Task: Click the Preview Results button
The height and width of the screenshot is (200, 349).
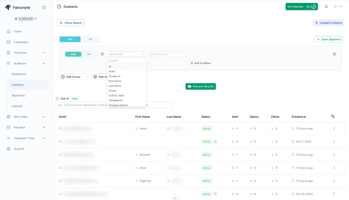Action: pos(200,87)
